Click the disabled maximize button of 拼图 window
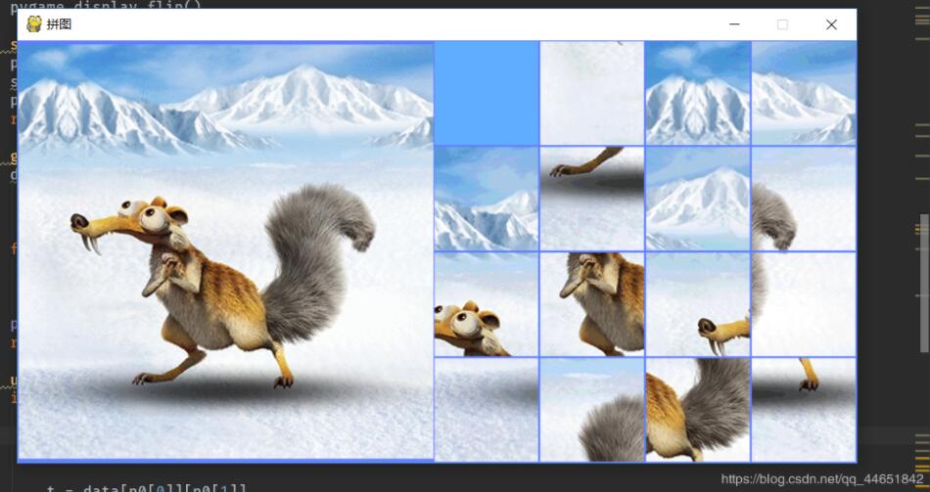Image resolution: width=930 pixels, height=492 pixels. [x=782, y=24]
